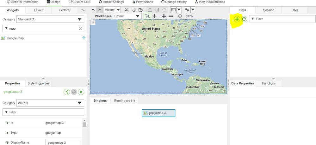
Task: Open the Style Properties tab
Action: coord(39,83)
